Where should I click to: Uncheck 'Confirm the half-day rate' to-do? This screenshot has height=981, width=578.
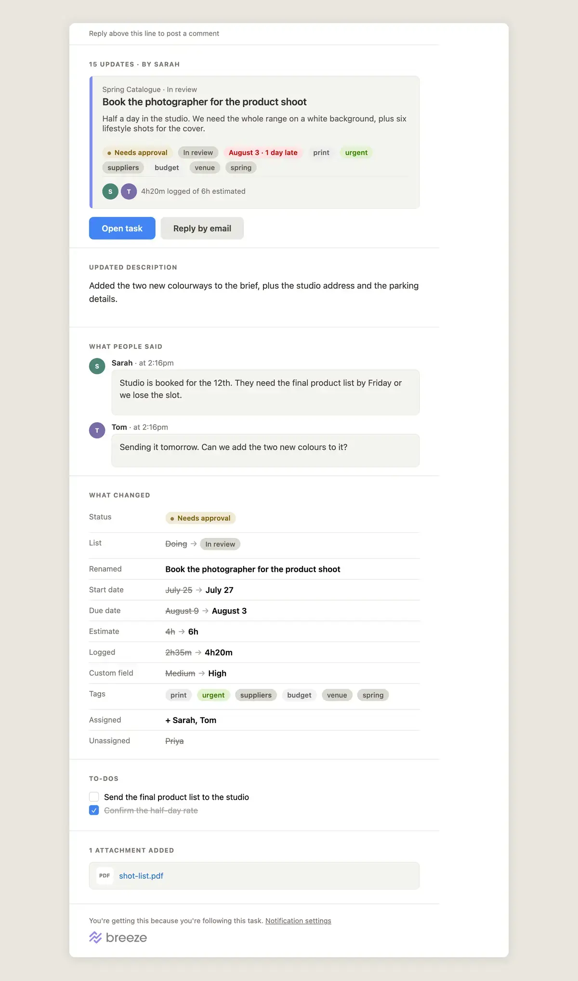(94, 810)
